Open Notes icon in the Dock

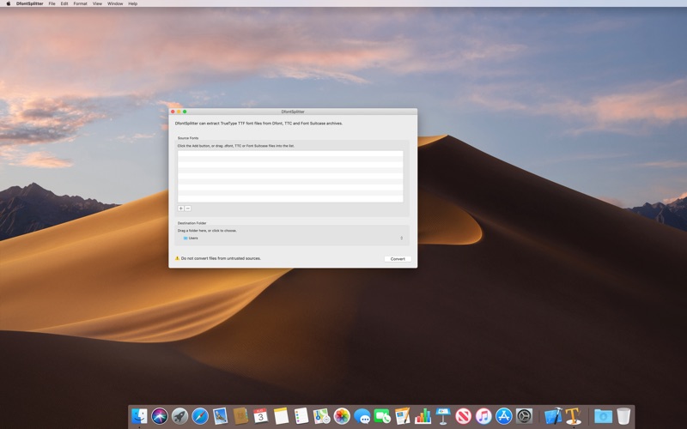[x=281, y=416]
